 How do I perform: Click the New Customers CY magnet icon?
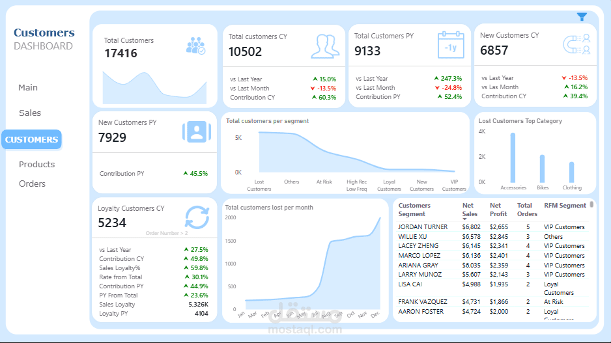[x=576, y=44]
